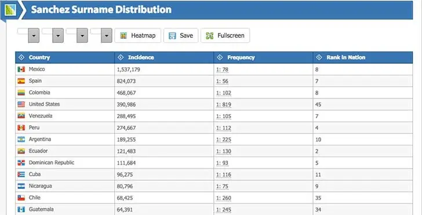The width and height of the screenshot is (422, 215).
Task: Select Chile rank cell 35
Action: pyautogui.click(x=363, y=198)
